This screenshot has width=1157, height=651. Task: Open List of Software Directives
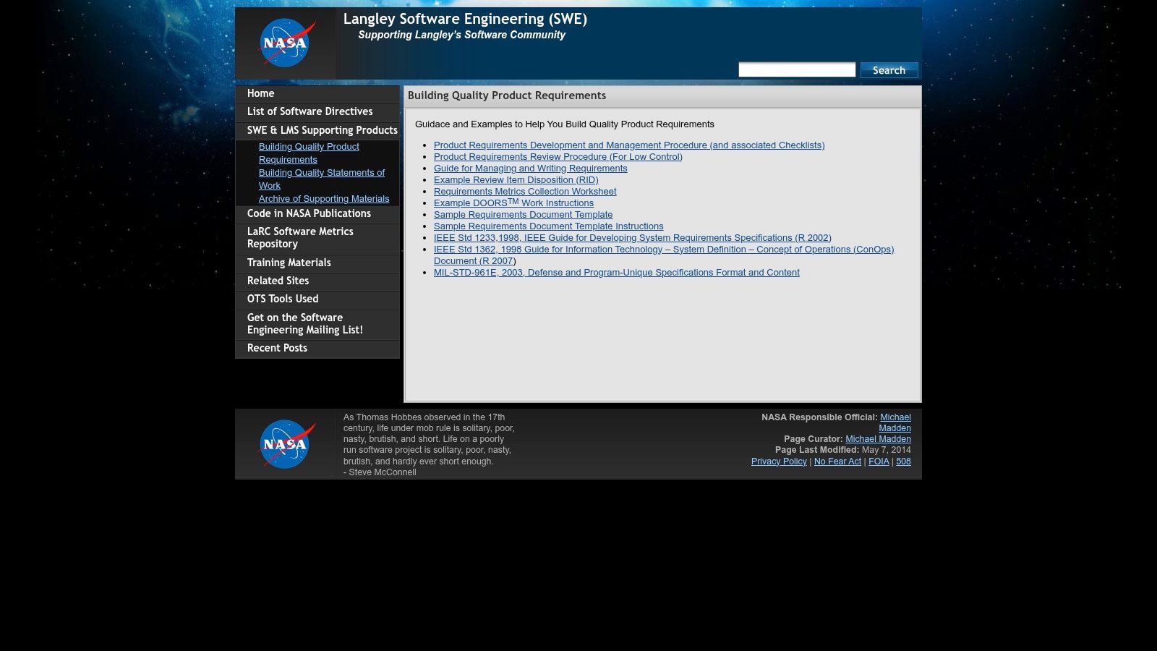click(x=317, y=112)
